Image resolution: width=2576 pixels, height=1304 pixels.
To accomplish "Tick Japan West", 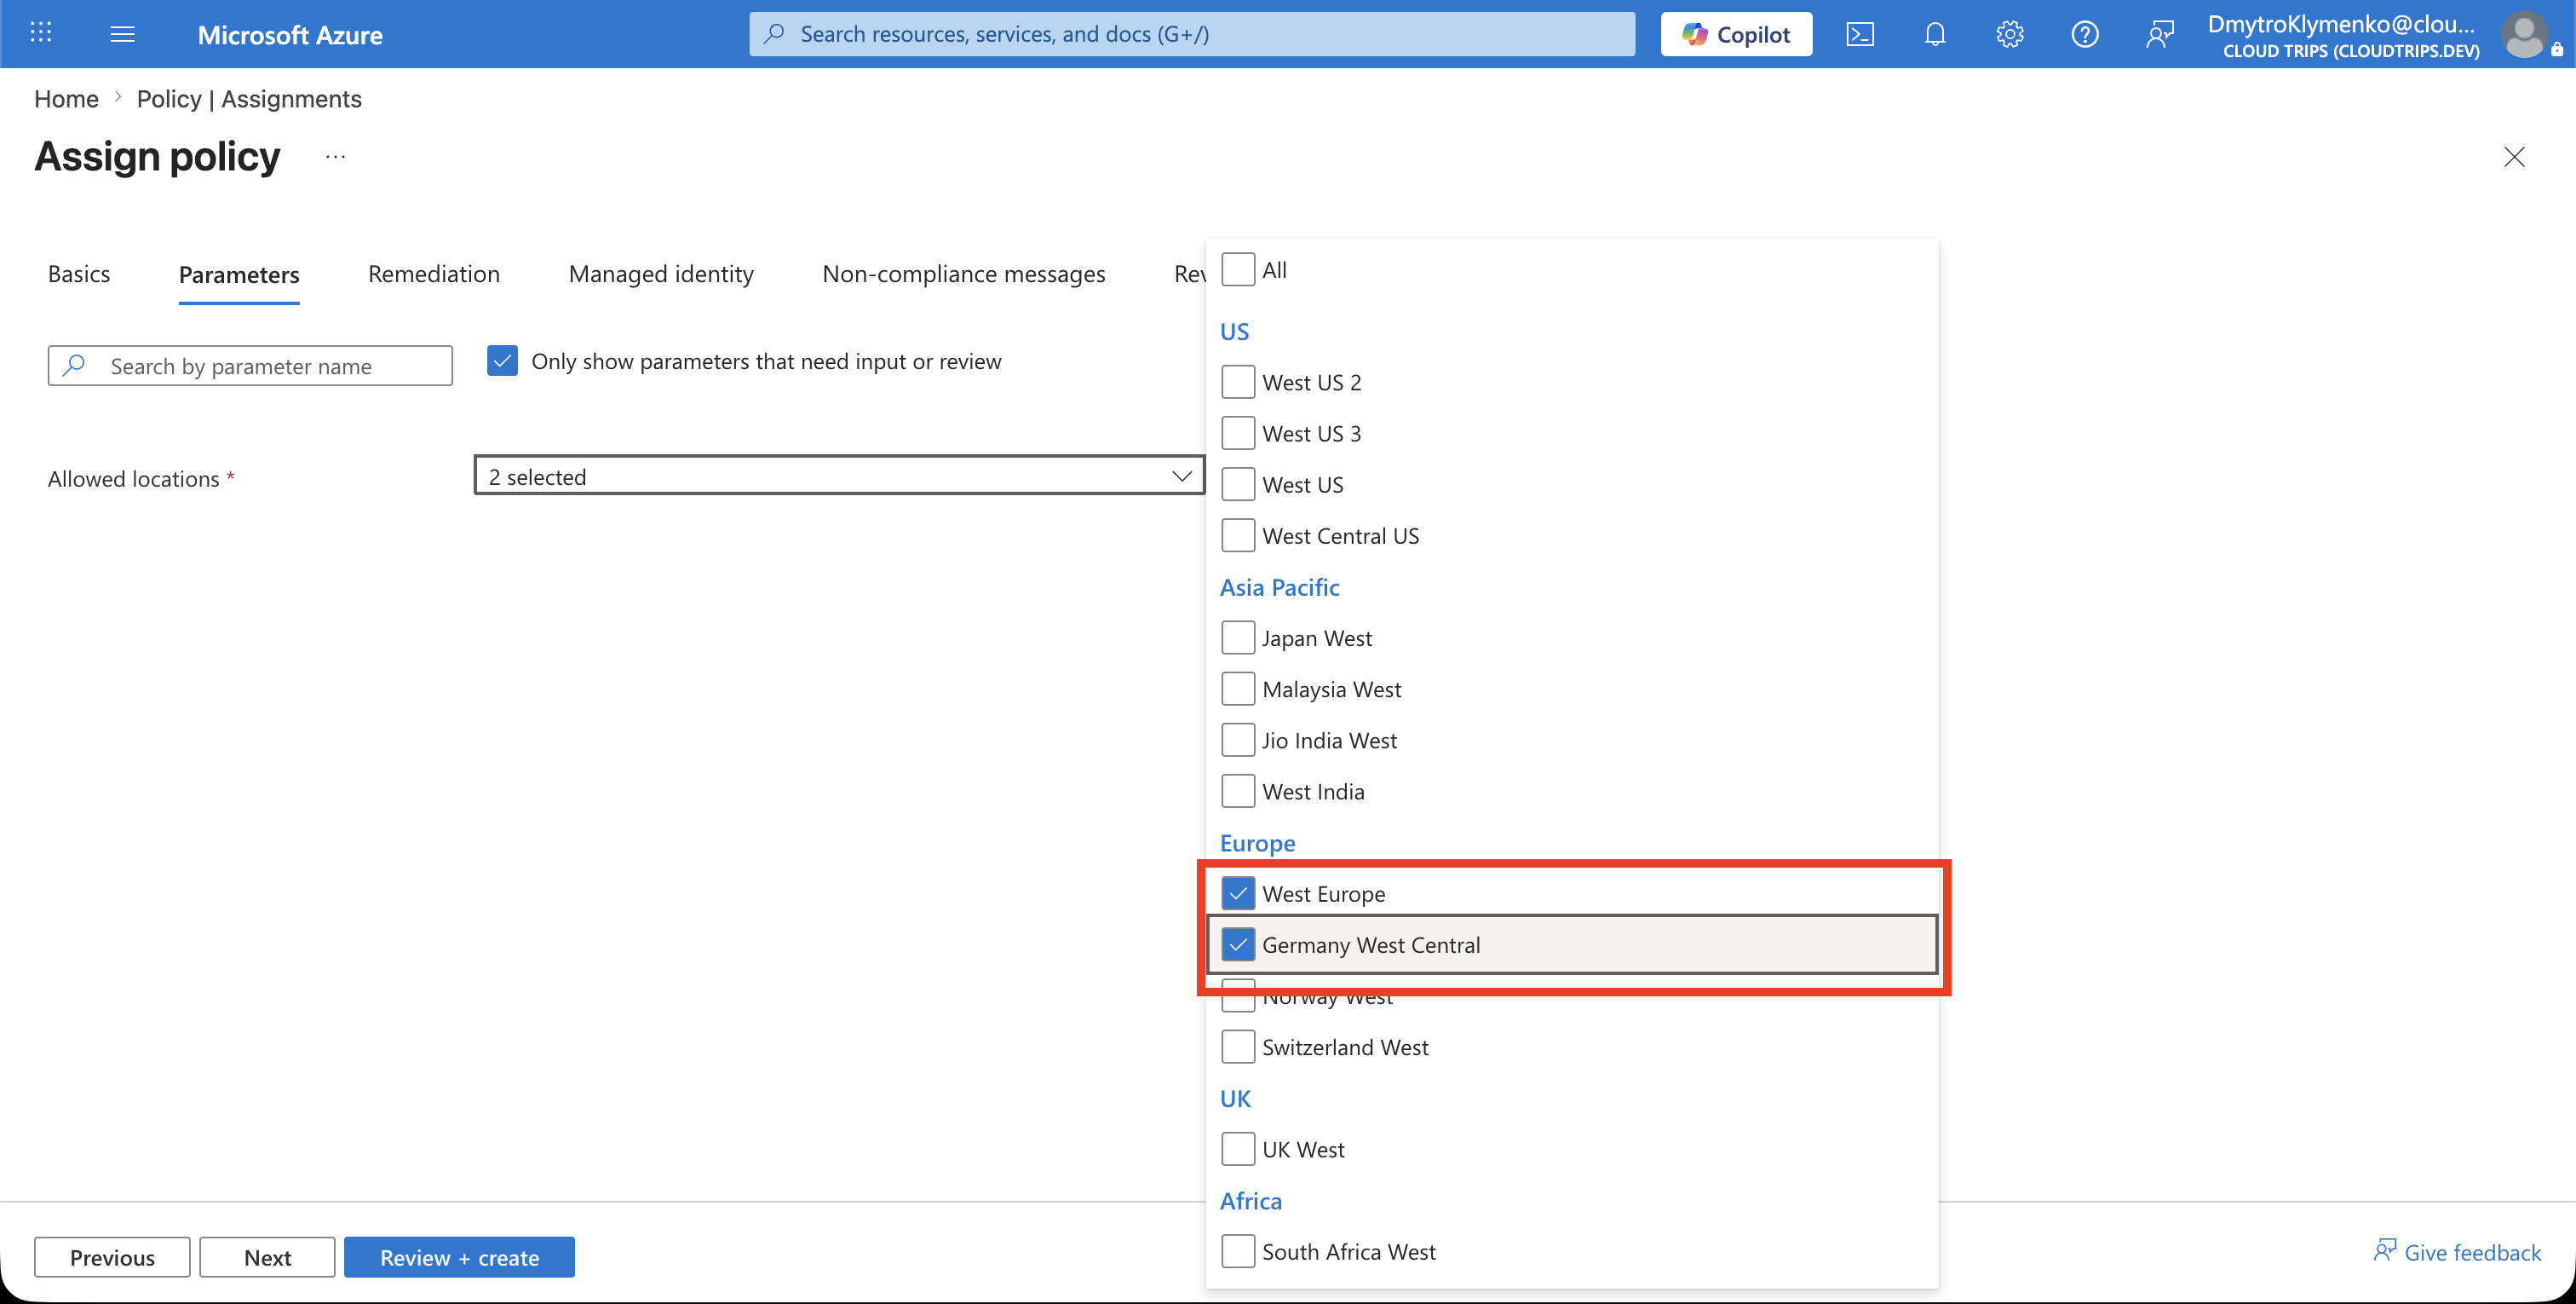I will coord(1238,638).
